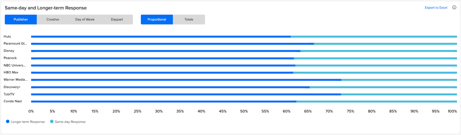Open the Day of Week tab
This screenshot has height=135, width=461.
coord(85,19)
